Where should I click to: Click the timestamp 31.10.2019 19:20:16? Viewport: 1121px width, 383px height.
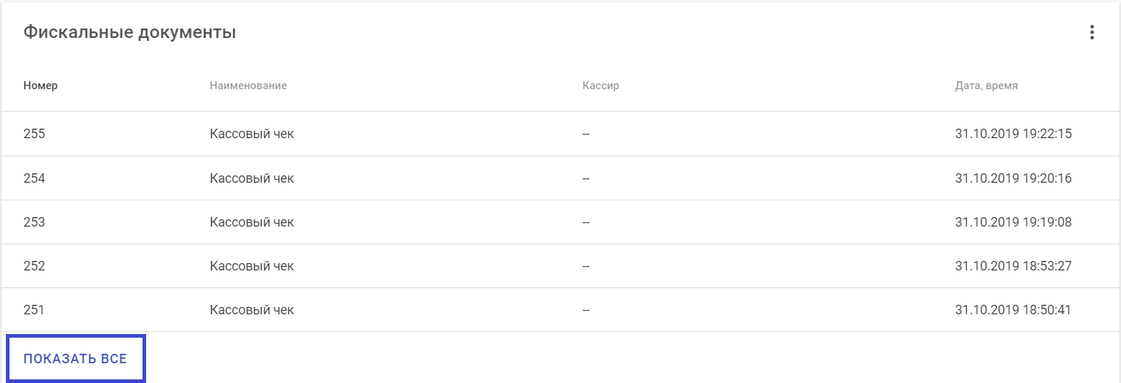[1013, 178]
